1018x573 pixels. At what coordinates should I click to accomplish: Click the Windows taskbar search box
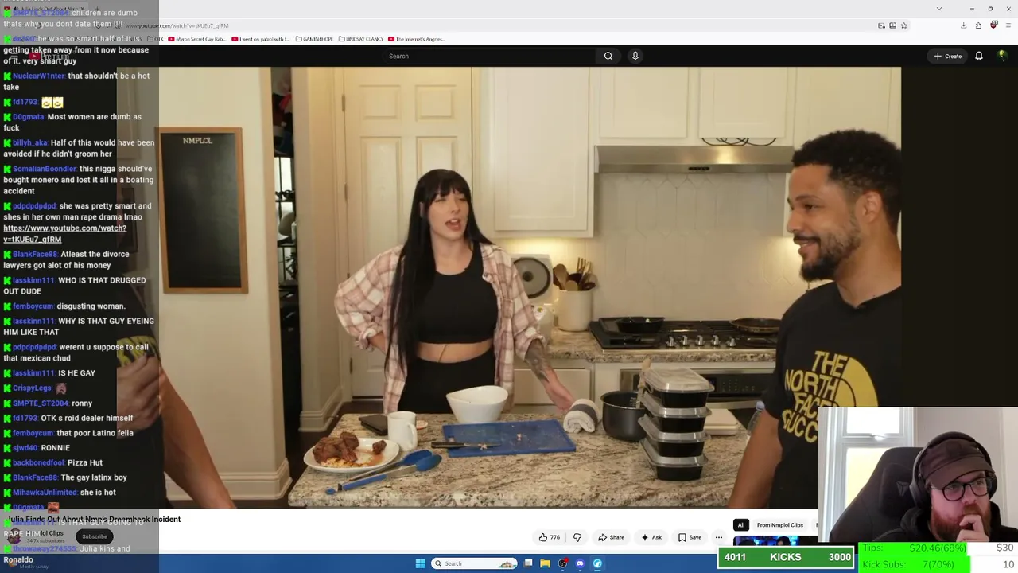(475, 563)
